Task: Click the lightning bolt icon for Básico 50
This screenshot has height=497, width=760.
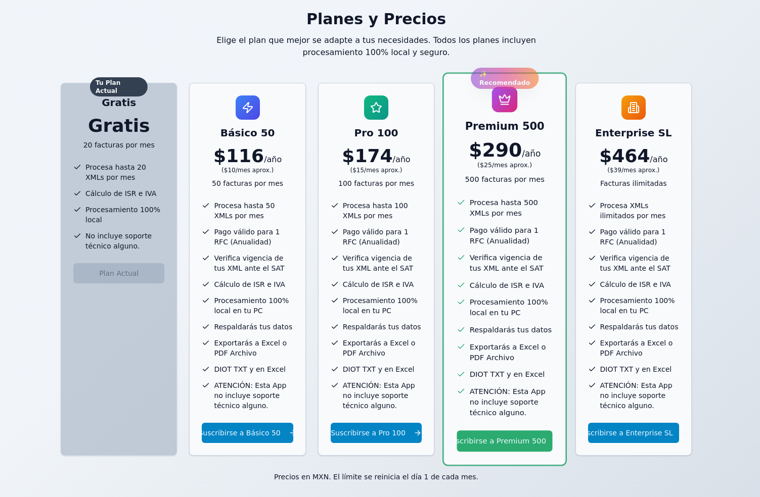Action: coord(248,108)
